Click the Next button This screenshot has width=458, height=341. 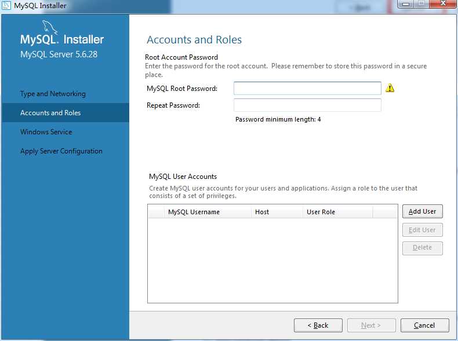tap(371, 325)
